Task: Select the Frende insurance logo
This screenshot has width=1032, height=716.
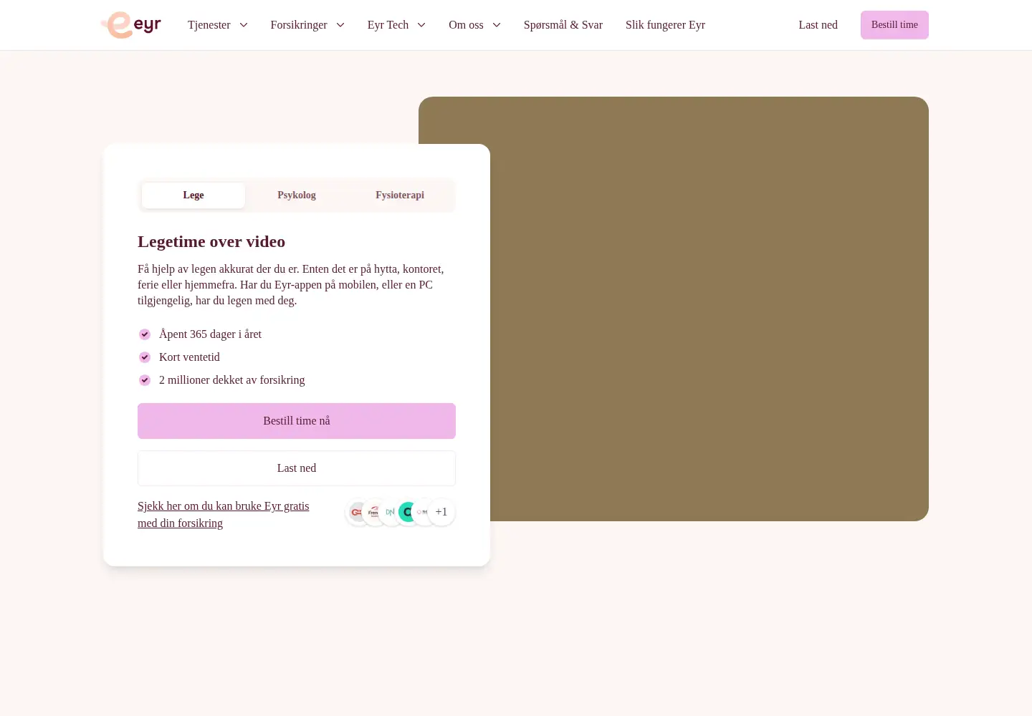Action: (x=373, y=512)
